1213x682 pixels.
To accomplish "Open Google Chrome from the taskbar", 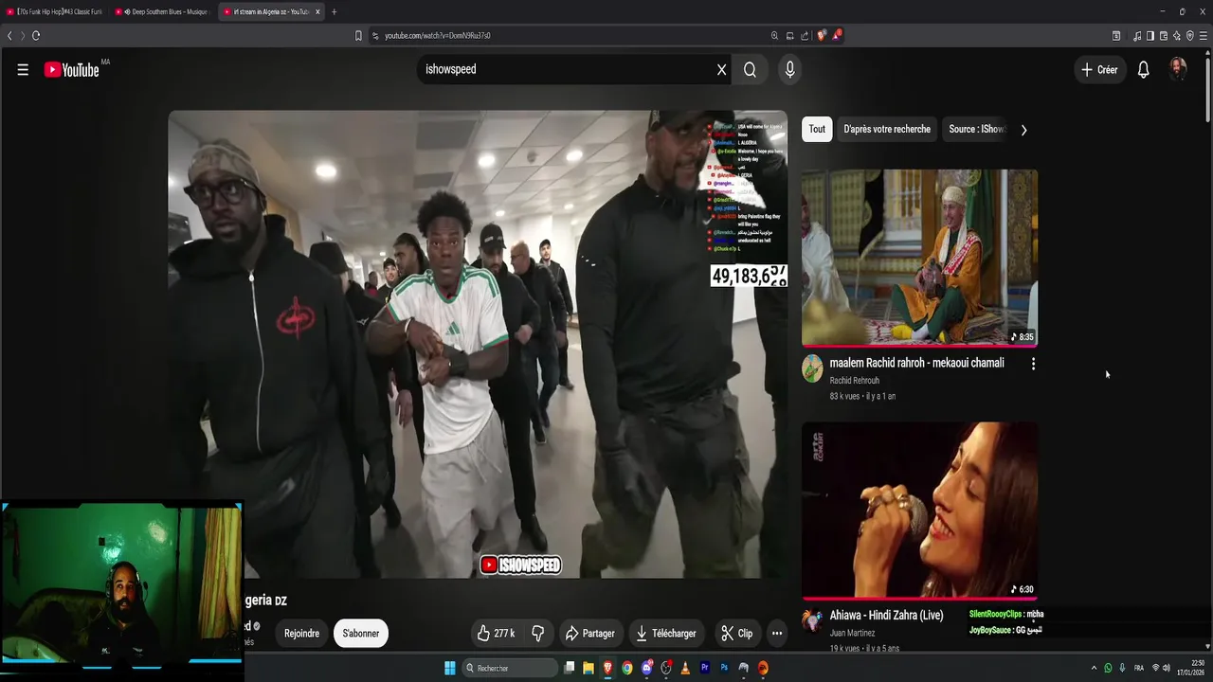I will click(x=627, y=668).
